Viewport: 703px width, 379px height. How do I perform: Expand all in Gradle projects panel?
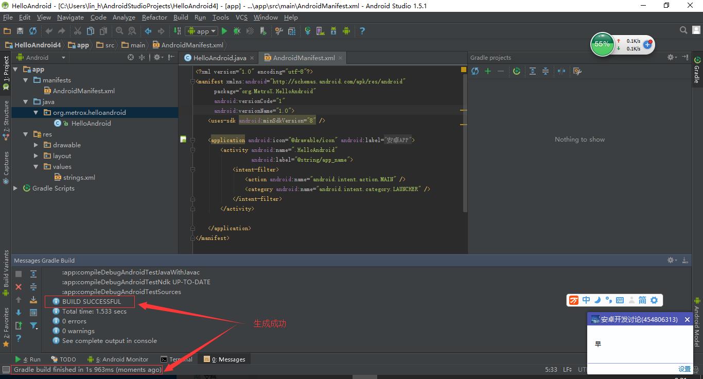coord(533,71)
